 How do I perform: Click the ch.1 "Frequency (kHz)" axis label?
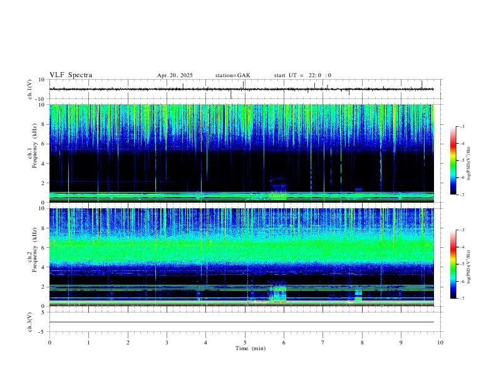(x=35, y=146)
